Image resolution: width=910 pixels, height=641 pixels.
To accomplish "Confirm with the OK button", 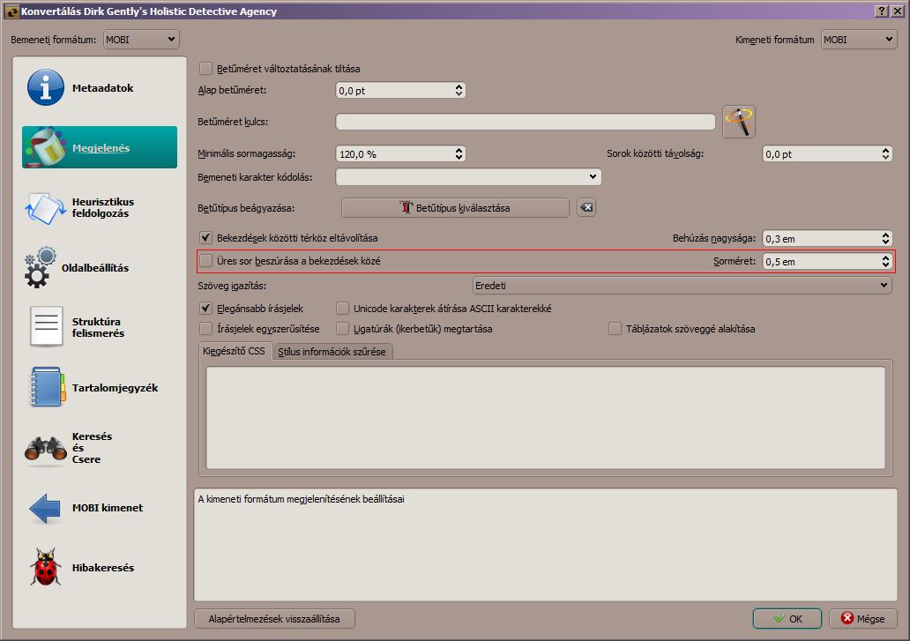I will click(x=787, y=619).
